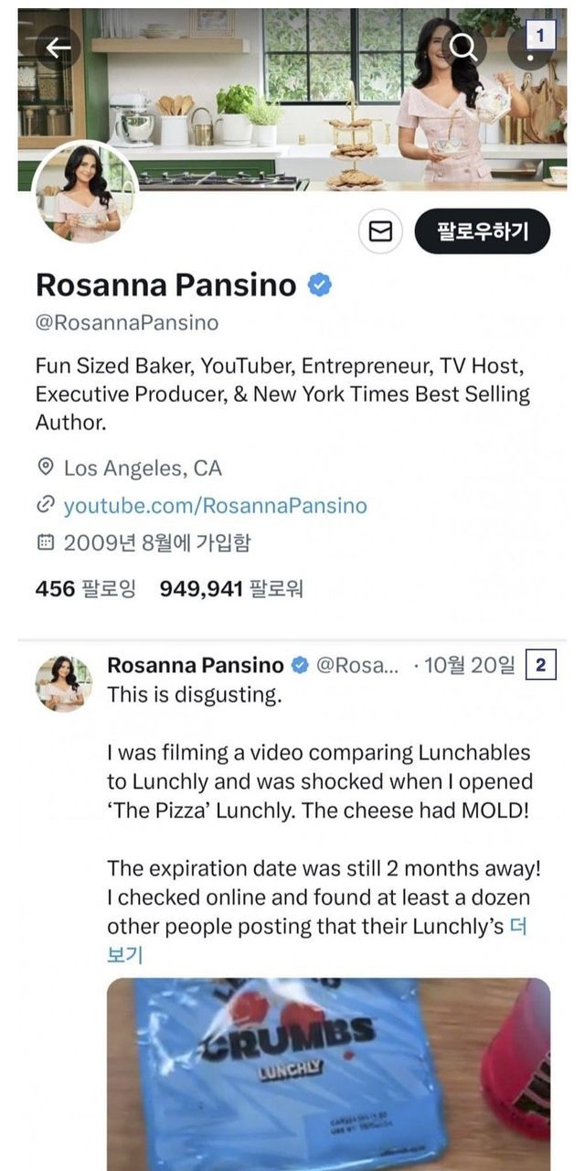This screenshot has height=1171, width=585.
Task: Open the three-dot more options menu
Action: point(532,50)
